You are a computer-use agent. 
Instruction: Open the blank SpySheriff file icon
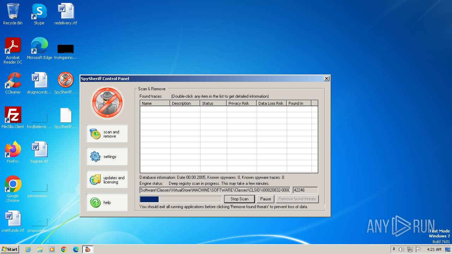click(x=66, y=118)
